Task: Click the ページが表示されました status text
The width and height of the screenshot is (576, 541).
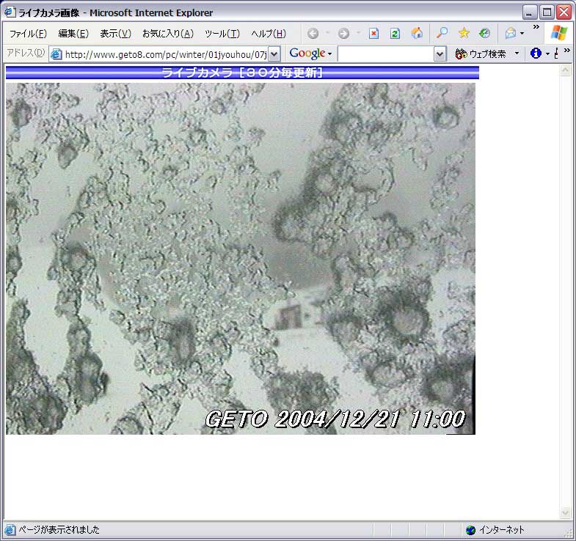Action: [59, 529]
